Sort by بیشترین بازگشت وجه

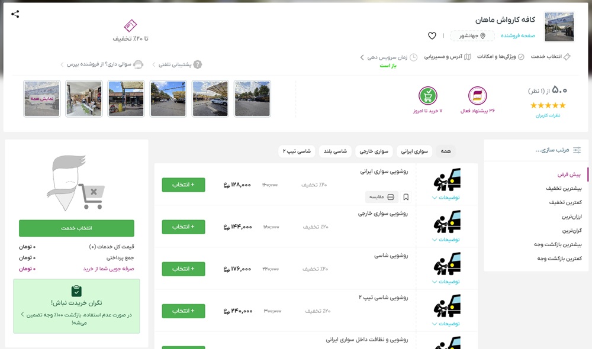pos(558,244)
